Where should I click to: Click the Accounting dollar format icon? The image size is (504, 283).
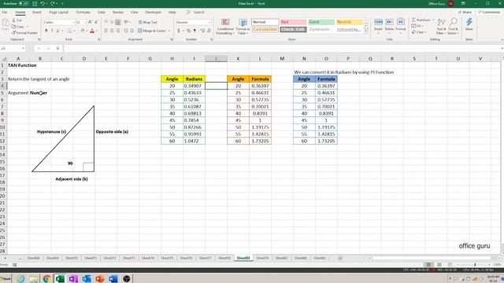click(x=179, y=31)
